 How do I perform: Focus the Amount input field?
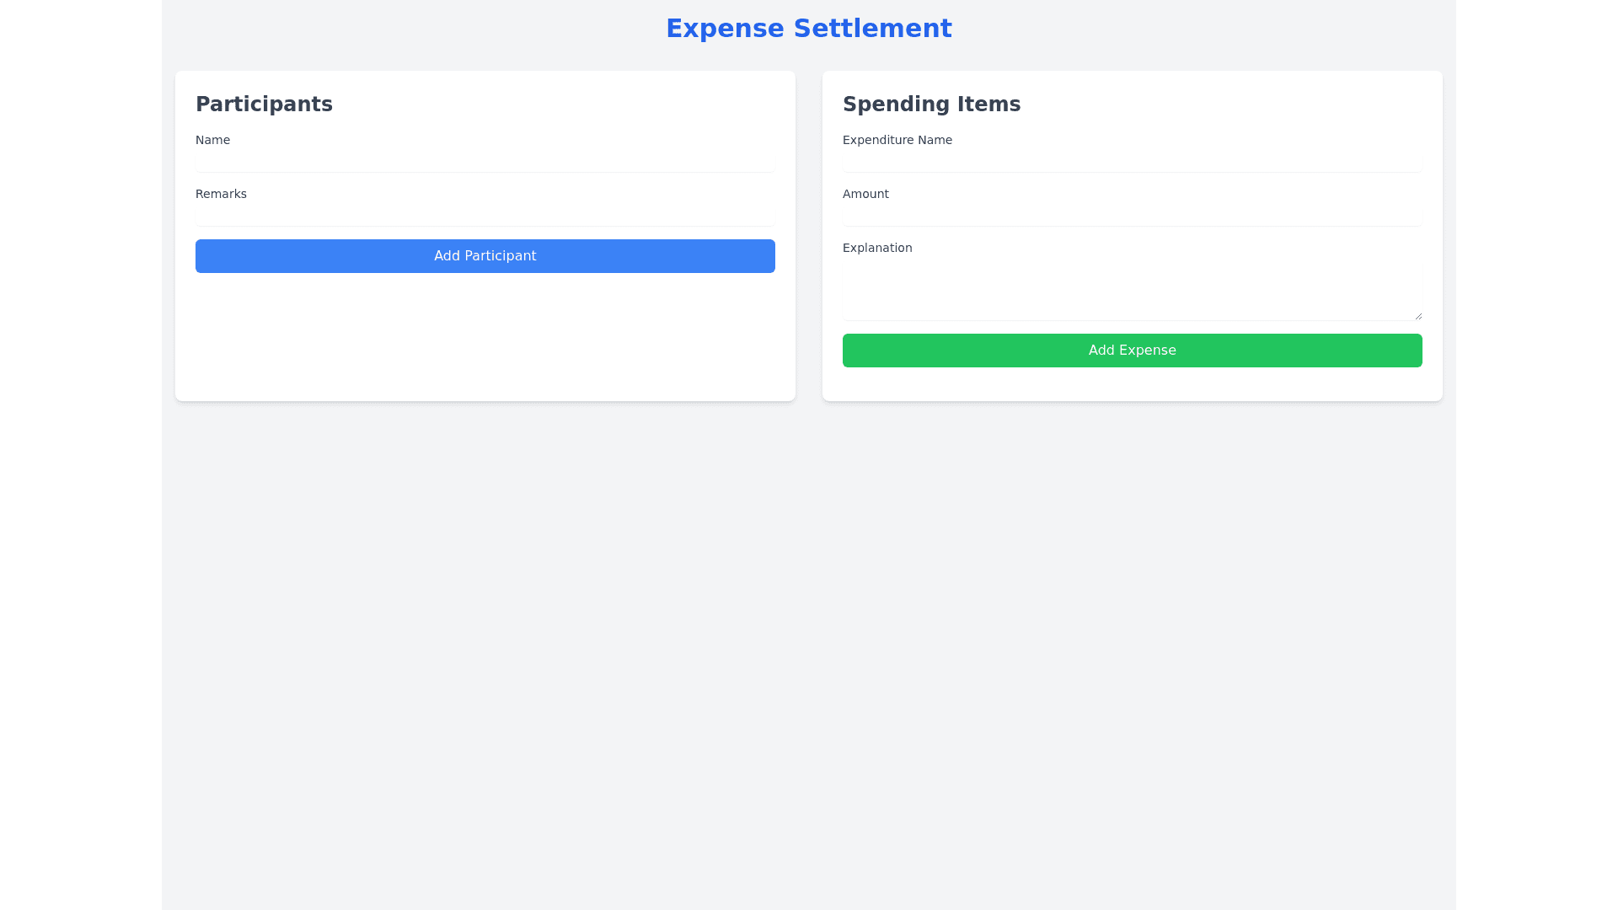pos(1132,216)
